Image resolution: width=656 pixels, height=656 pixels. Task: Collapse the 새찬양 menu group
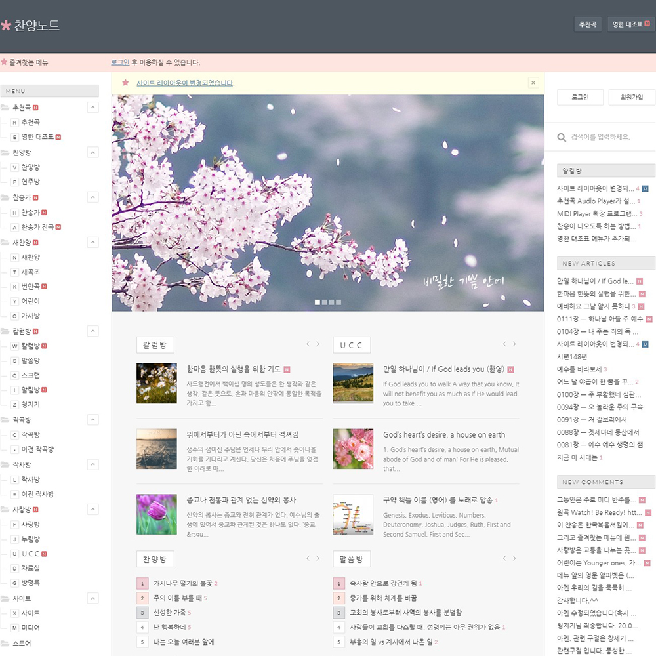(x=92, y=243)
